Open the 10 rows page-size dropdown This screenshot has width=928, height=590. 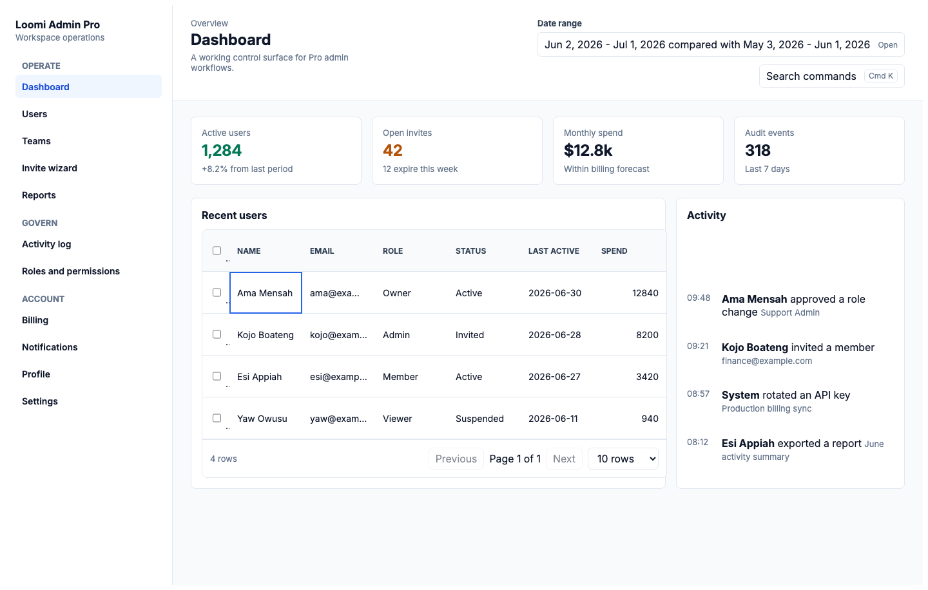click(x=623, y=459)
